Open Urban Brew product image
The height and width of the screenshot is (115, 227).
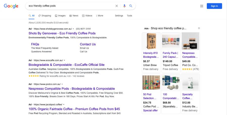[x=151, y=41]
